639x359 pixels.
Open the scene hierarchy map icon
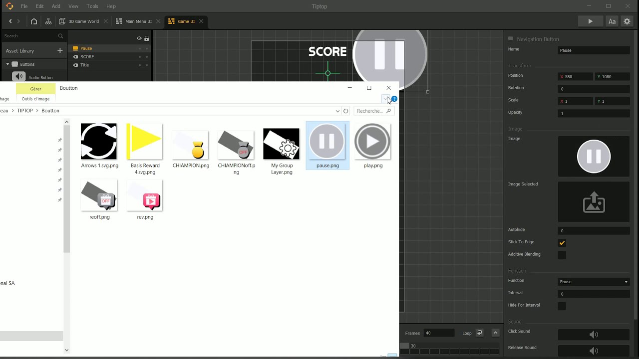pyautogui.click(x=48, y=21)
